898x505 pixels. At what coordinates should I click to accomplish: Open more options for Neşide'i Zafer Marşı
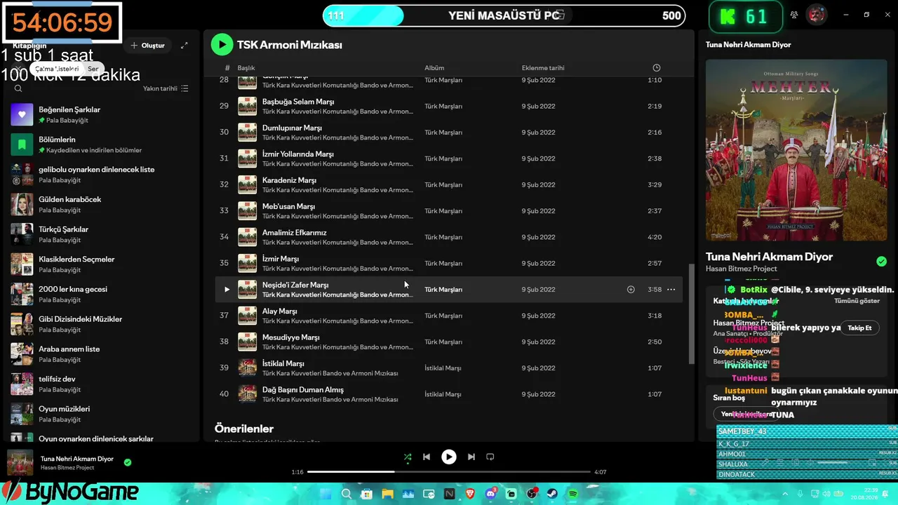671,289
